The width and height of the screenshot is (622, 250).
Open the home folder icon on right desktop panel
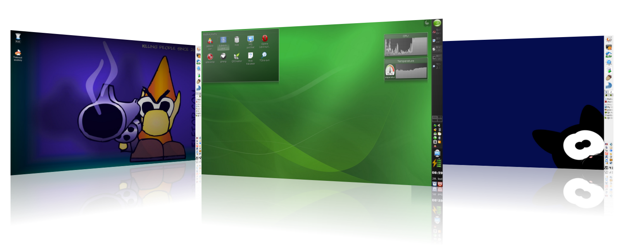coord(609,55)
